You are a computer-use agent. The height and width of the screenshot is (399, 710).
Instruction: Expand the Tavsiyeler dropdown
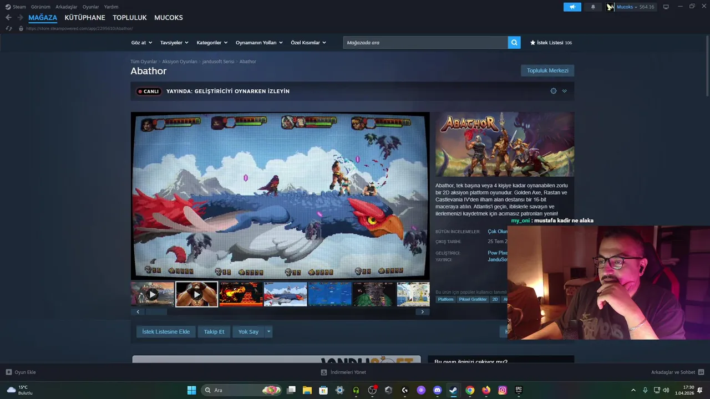(x=174, y=43)
